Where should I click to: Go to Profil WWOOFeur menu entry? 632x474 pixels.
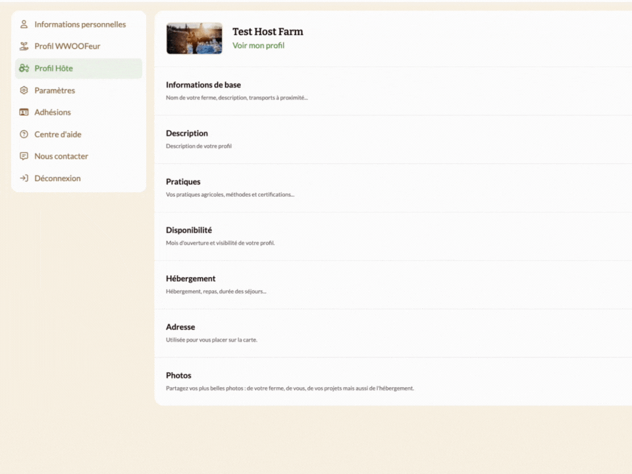pos(78,46)
